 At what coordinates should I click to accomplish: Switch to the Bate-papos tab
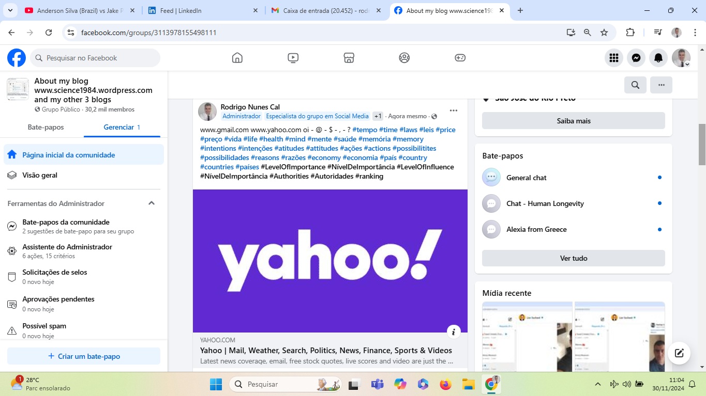(46, 127)
